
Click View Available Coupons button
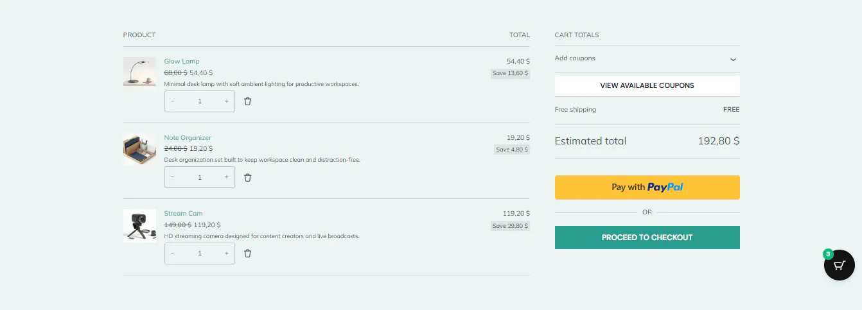point(647,85)
